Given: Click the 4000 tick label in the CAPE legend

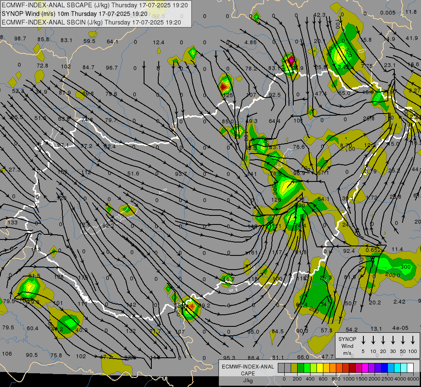Looking at the screenshot, I should (400, 379).
